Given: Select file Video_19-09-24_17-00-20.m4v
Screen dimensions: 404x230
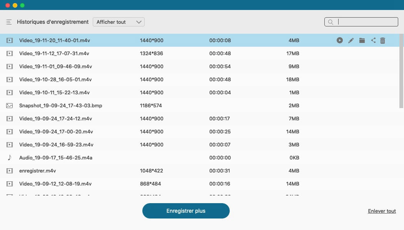Looking at the screenshot, I should click(56, 132).
